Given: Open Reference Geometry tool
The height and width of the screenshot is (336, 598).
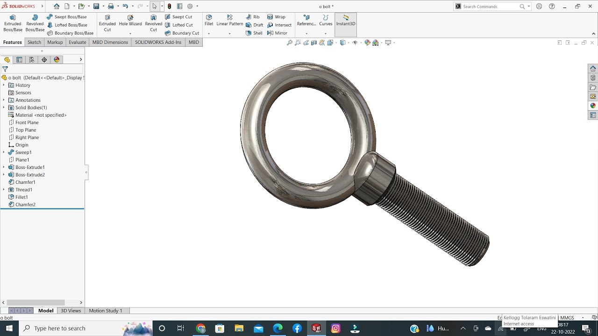Looking at the screenshot, I should [x=306, y=21].
